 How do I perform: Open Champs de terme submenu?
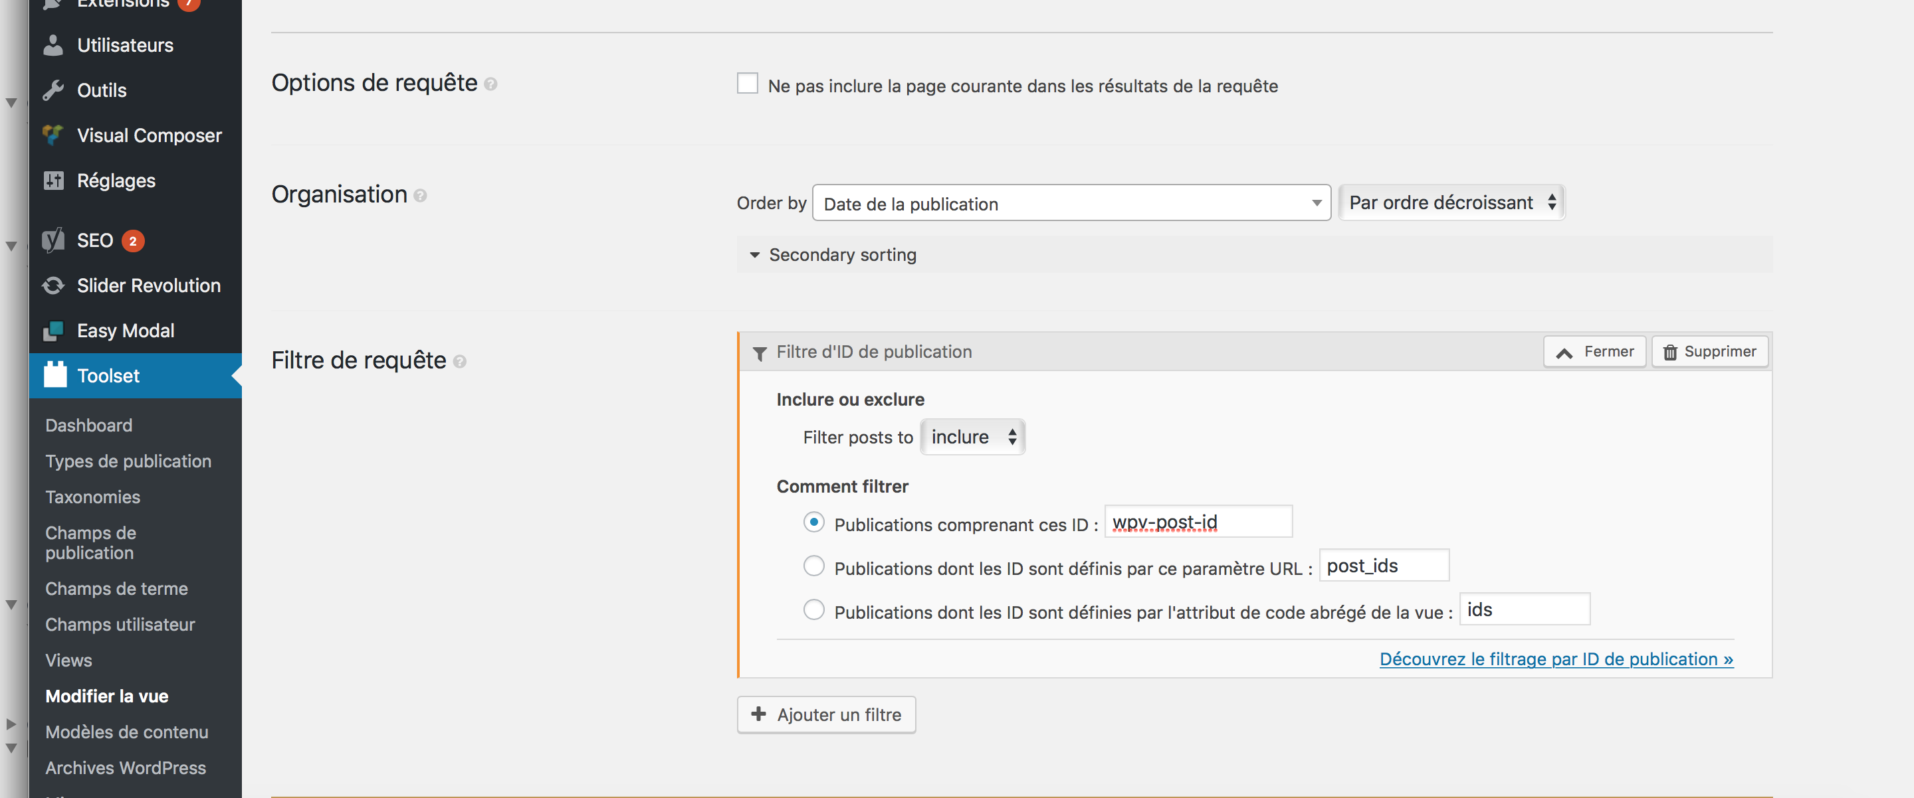[116, 589]
